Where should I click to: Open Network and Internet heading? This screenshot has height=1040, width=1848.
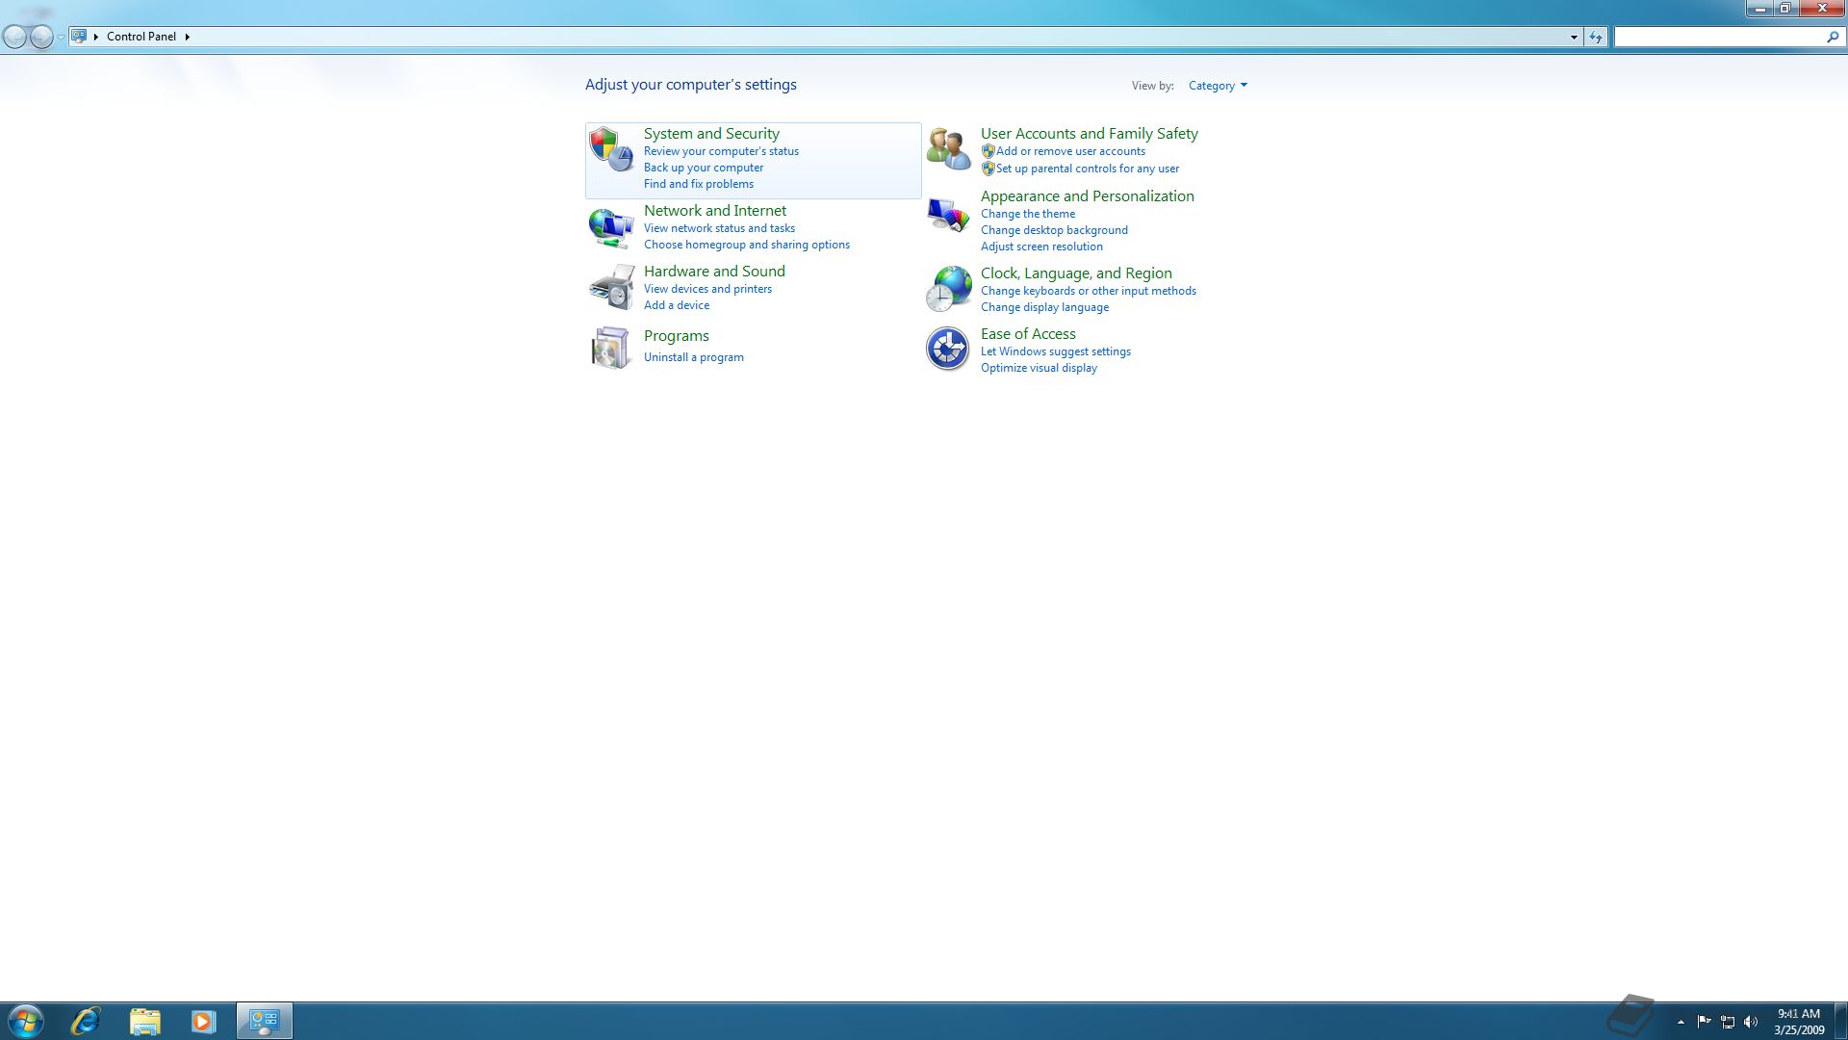[x=715, y=211]
